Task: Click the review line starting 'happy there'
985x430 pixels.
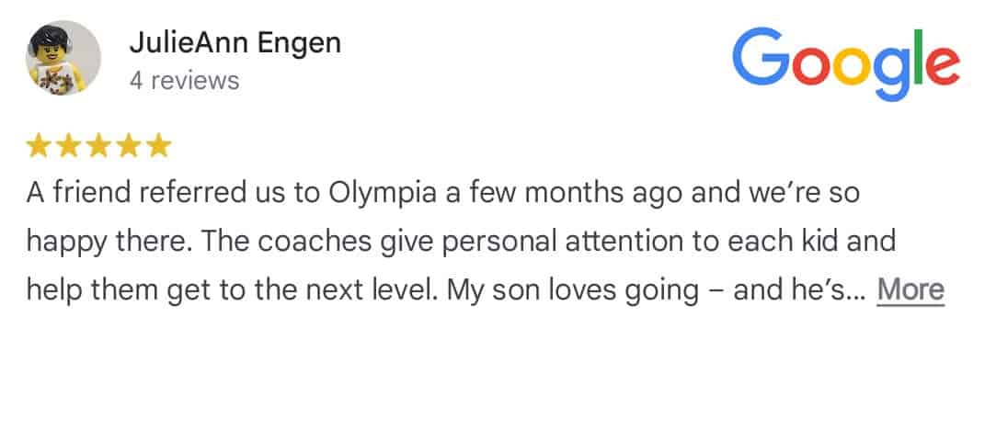Action: [461, 243]
